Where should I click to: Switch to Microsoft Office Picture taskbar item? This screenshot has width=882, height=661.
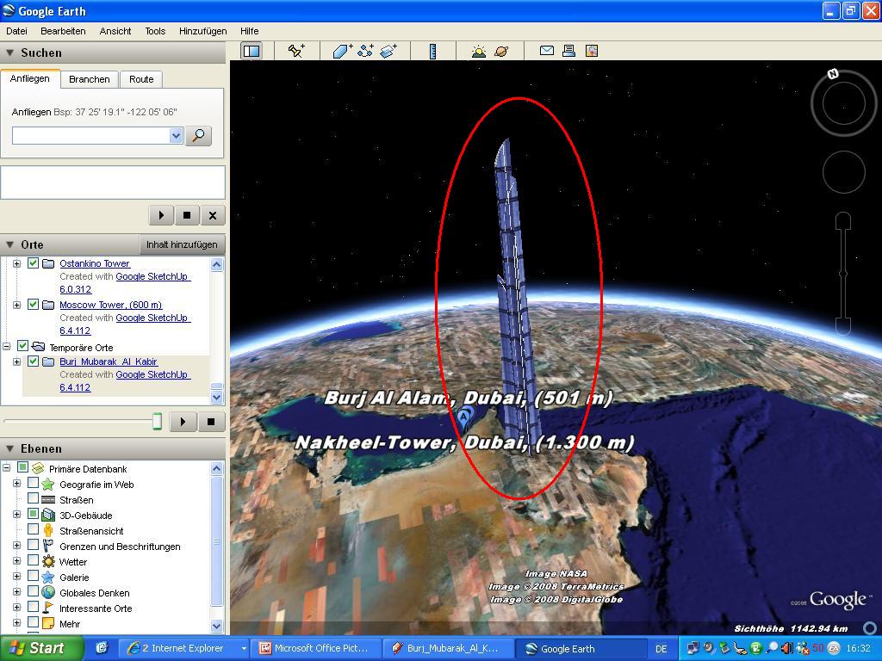click(x=316, y=648)
